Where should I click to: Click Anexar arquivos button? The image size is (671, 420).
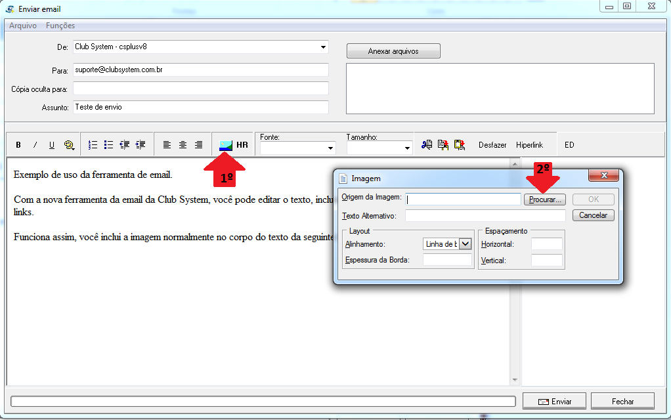(393, 51)
